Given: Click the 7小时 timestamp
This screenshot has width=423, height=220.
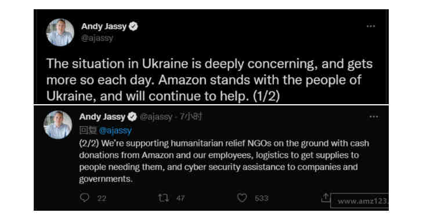Looking at the screenshot, I should (191, 116).
